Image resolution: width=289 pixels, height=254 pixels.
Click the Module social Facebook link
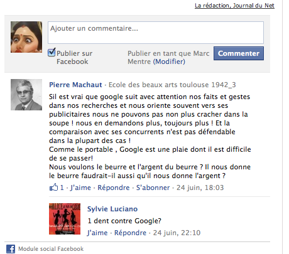point(51,249)
